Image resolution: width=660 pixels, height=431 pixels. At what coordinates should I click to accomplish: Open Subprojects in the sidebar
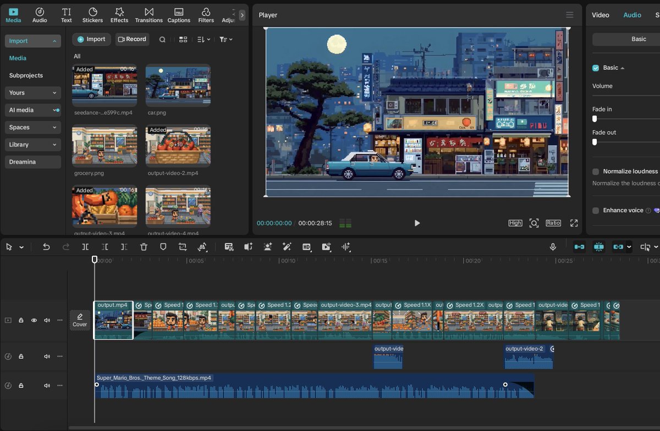26,75
